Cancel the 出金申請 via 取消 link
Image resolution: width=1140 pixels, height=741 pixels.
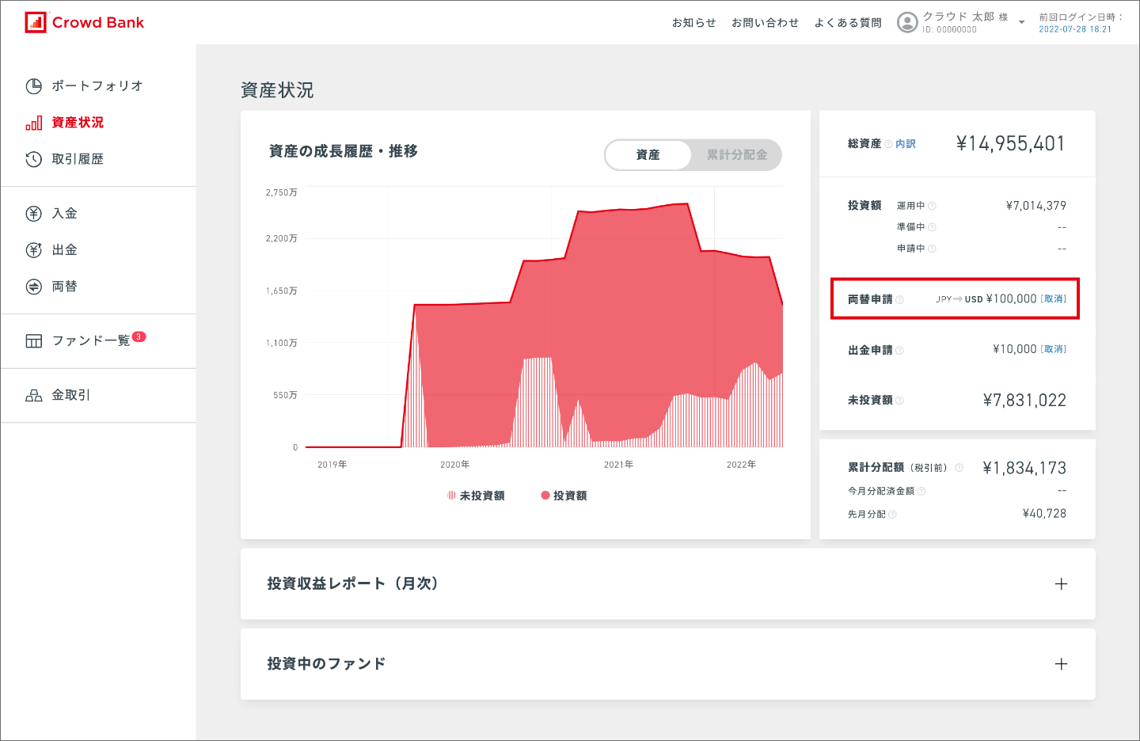click(x=1054, y=349)
